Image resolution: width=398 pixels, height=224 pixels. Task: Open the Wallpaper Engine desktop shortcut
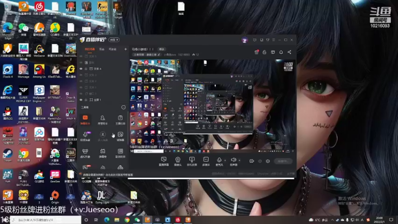point(39,94)
